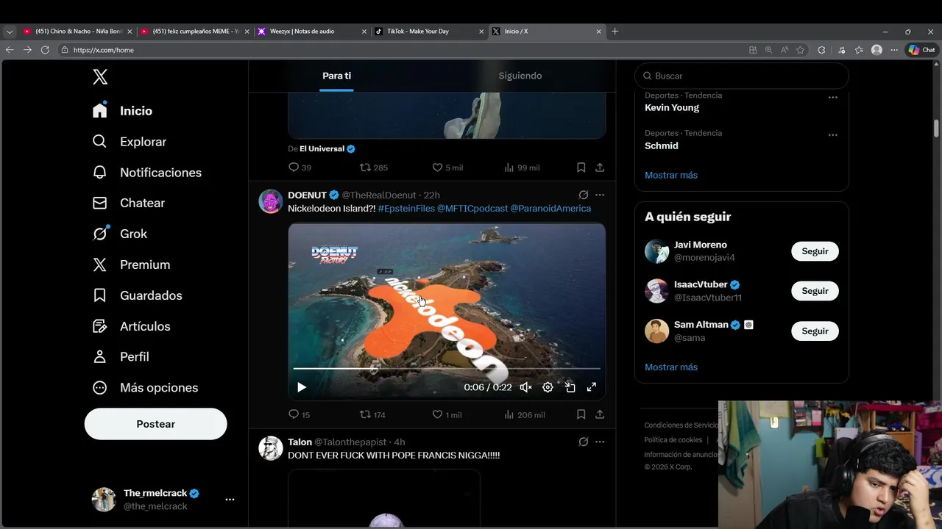Open Chatear messages
942x529 pixels.
[x=129, y=203]
